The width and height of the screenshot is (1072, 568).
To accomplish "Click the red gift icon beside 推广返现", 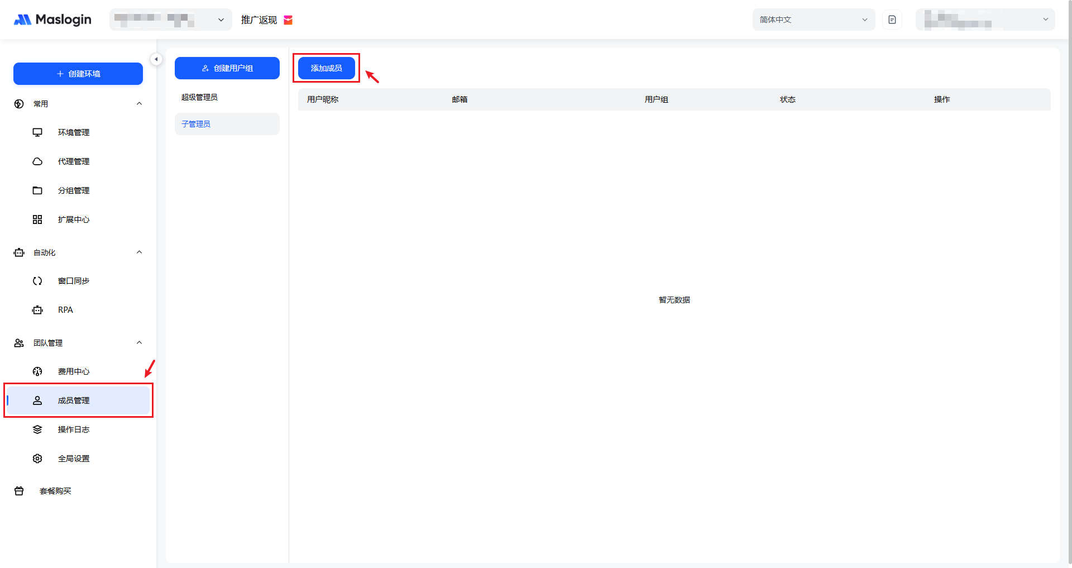I will coord(288,20).
